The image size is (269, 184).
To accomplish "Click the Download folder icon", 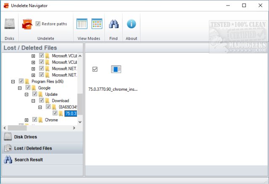I will pos(47,100).
